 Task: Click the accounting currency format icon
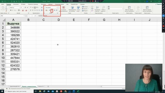(x=46, y=10)
